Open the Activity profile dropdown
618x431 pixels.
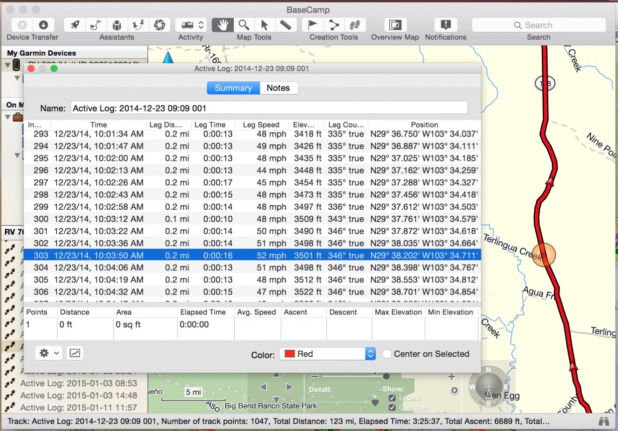tap(190, 25)
